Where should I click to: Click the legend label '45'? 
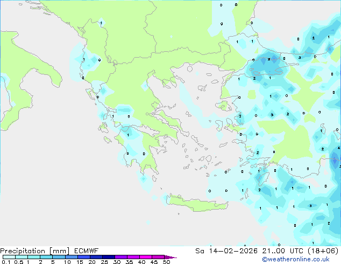[154, 262]
